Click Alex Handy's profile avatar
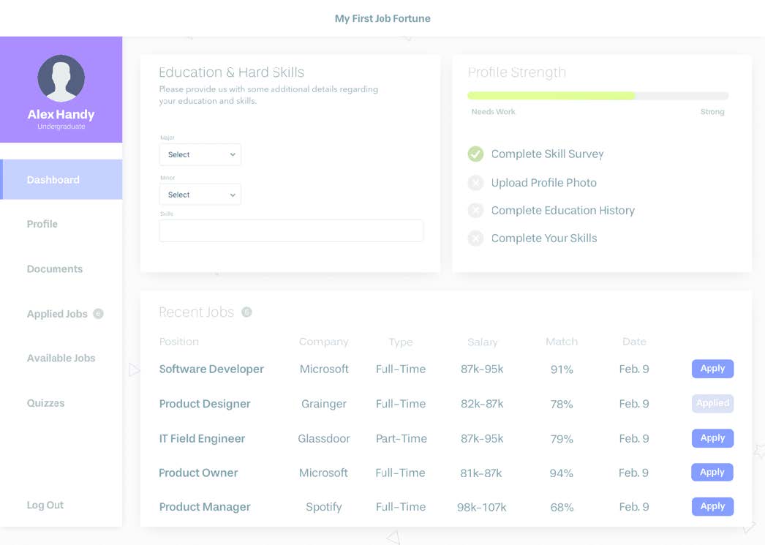Screen dimensions: 765x545 point(61,78)
